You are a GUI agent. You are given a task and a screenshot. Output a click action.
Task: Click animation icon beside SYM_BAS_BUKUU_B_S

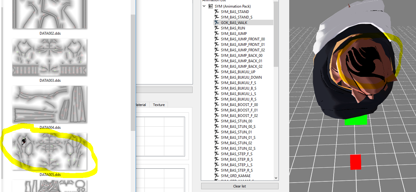pyautogui.click(x=217, y=88)
